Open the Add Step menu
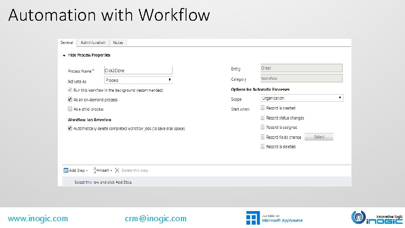 tap(76, 170)
